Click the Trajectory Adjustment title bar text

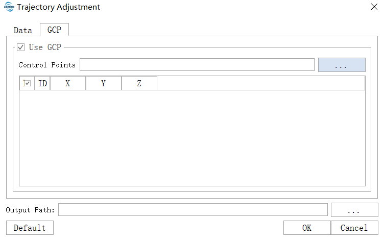58,7
